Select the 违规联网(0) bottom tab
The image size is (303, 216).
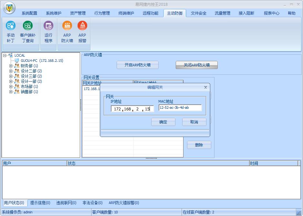(x=66, y=203)
